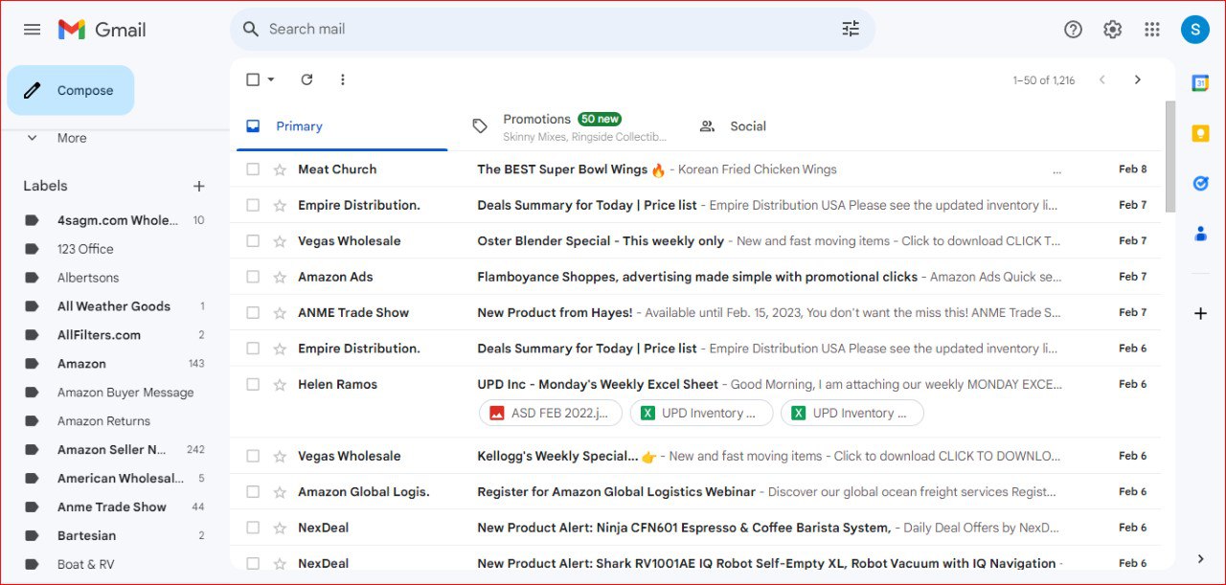Hide the side panel chevron
Image resolution: width=1226 pixels, height=585 pixels.
click(x=1200, y=558)
